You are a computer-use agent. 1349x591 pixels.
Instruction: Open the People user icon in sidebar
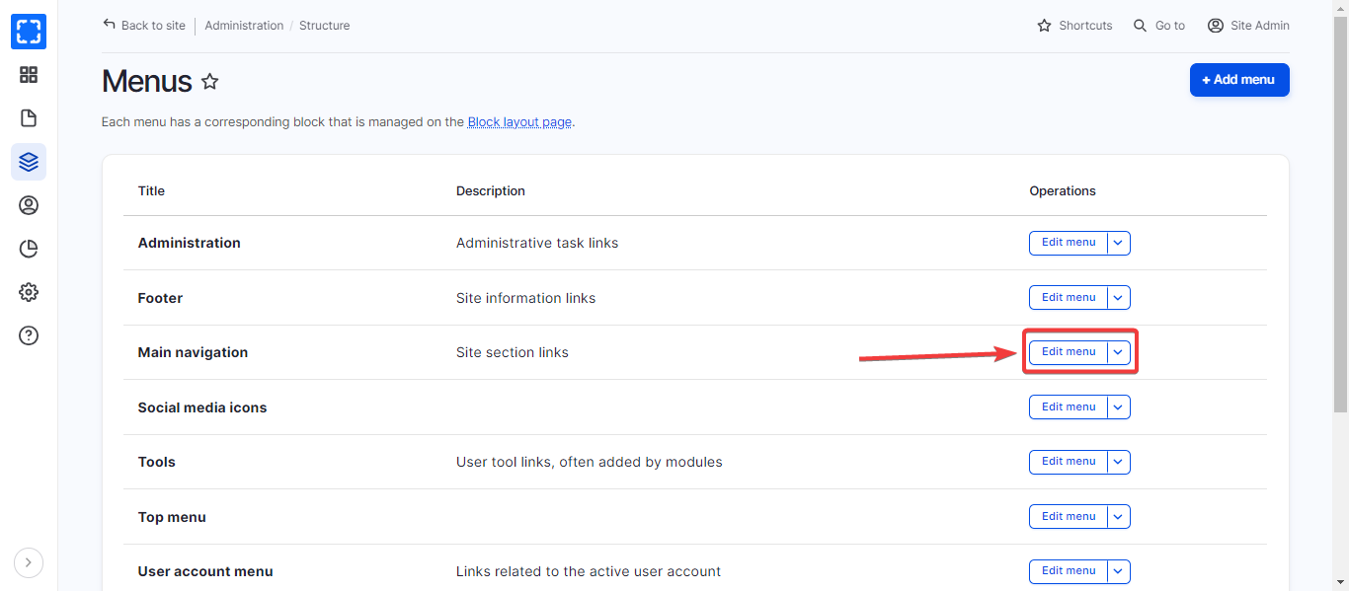point(29,205)
